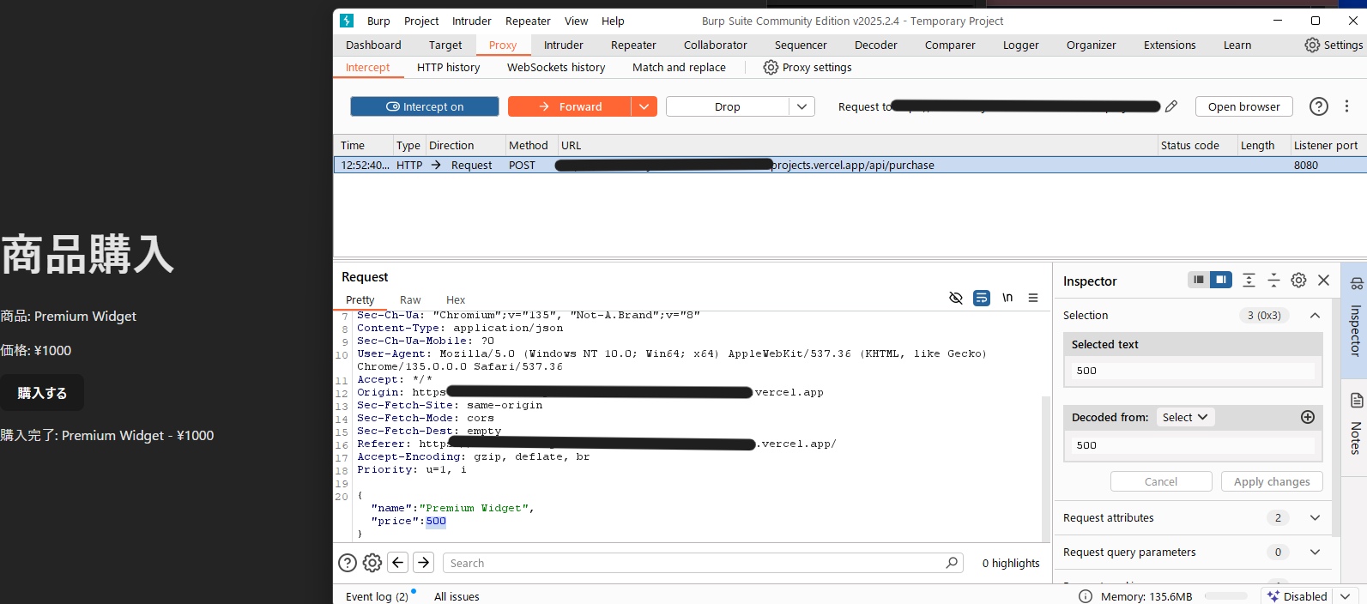Collapse the Selection section in the Inspector

click(1315, 316)
